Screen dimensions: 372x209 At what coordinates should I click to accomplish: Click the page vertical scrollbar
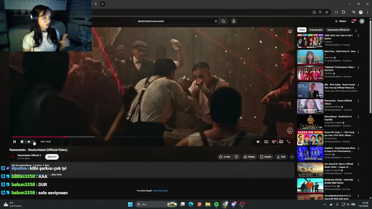coord(371,67)
